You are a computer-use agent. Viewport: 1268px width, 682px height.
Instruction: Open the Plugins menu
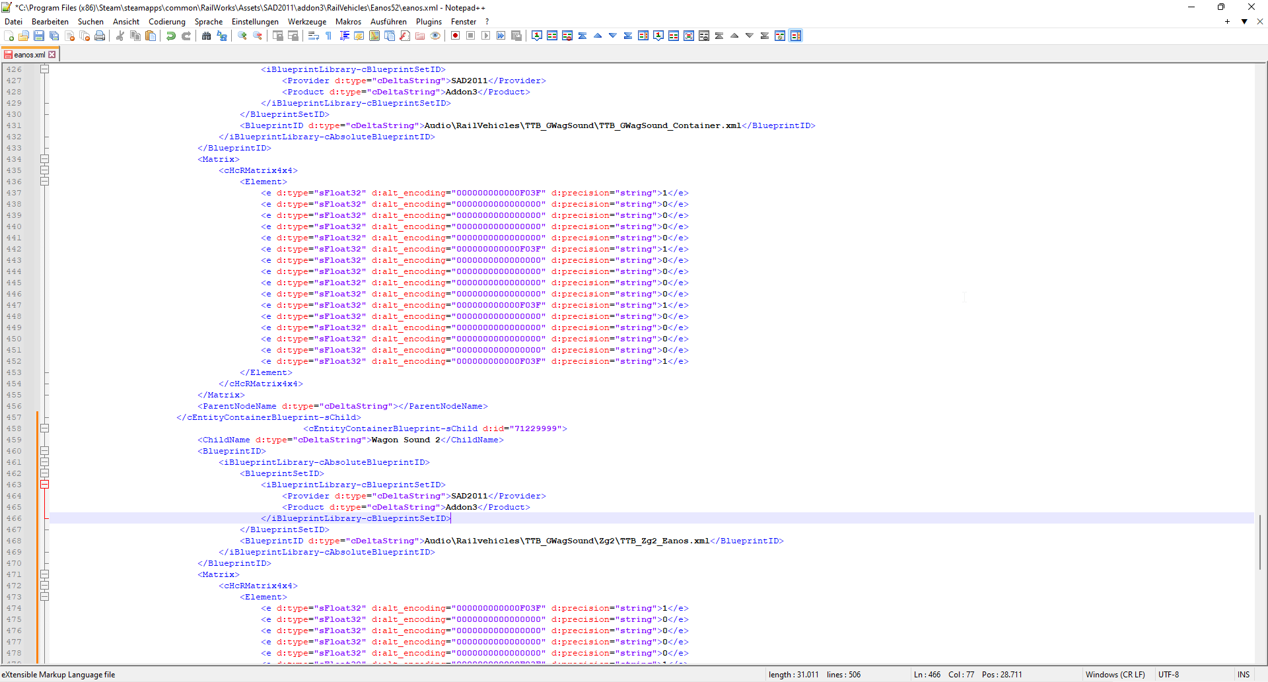(x=429, y=22)
